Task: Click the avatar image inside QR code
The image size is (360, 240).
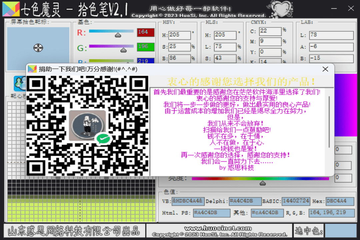Action: click(87, 125)
